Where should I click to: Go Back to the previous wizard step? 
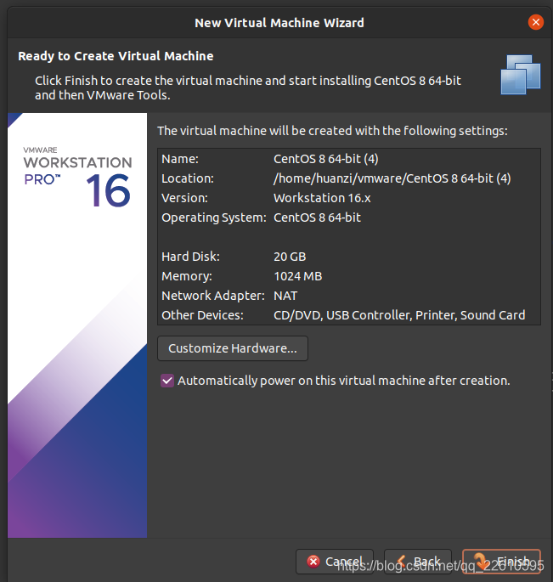(x=418, y=562)
